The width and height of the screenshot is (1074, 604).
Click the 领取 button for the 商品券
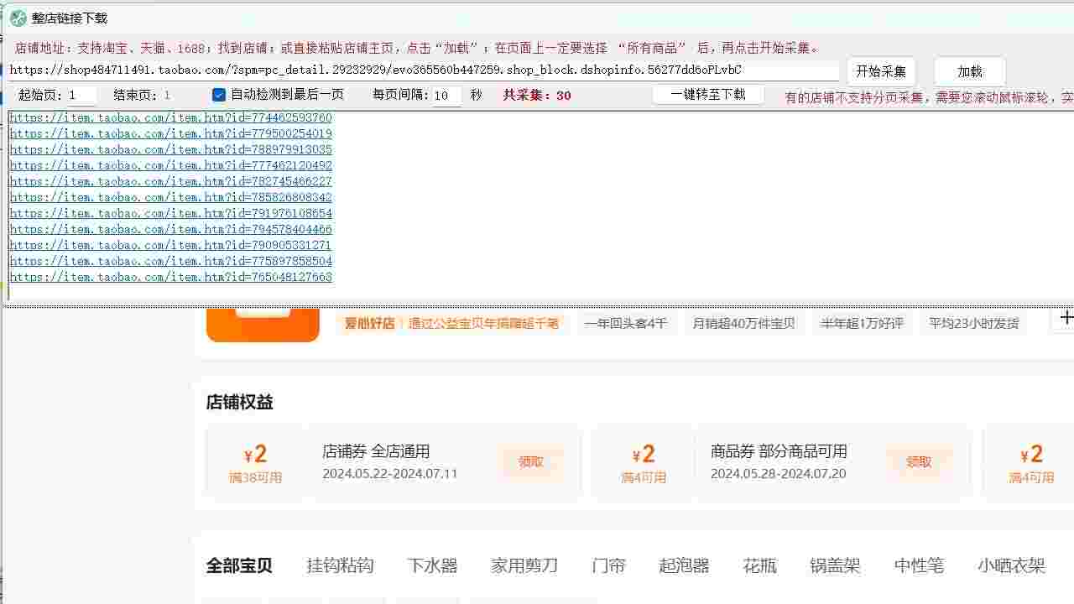920,461
